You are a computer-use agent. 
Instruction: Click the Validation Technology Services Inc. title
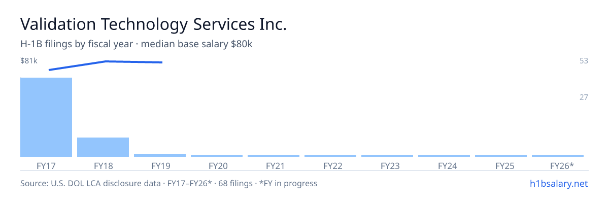[154, 24]
